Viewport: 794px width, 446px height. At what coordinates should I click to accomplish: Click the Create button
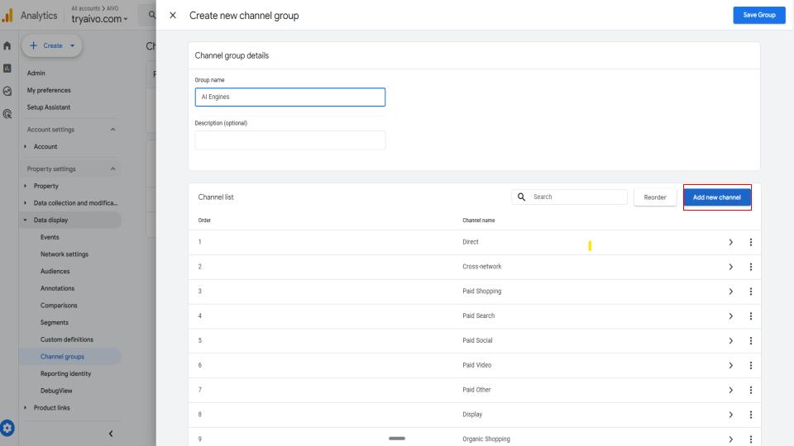(52, 45)
